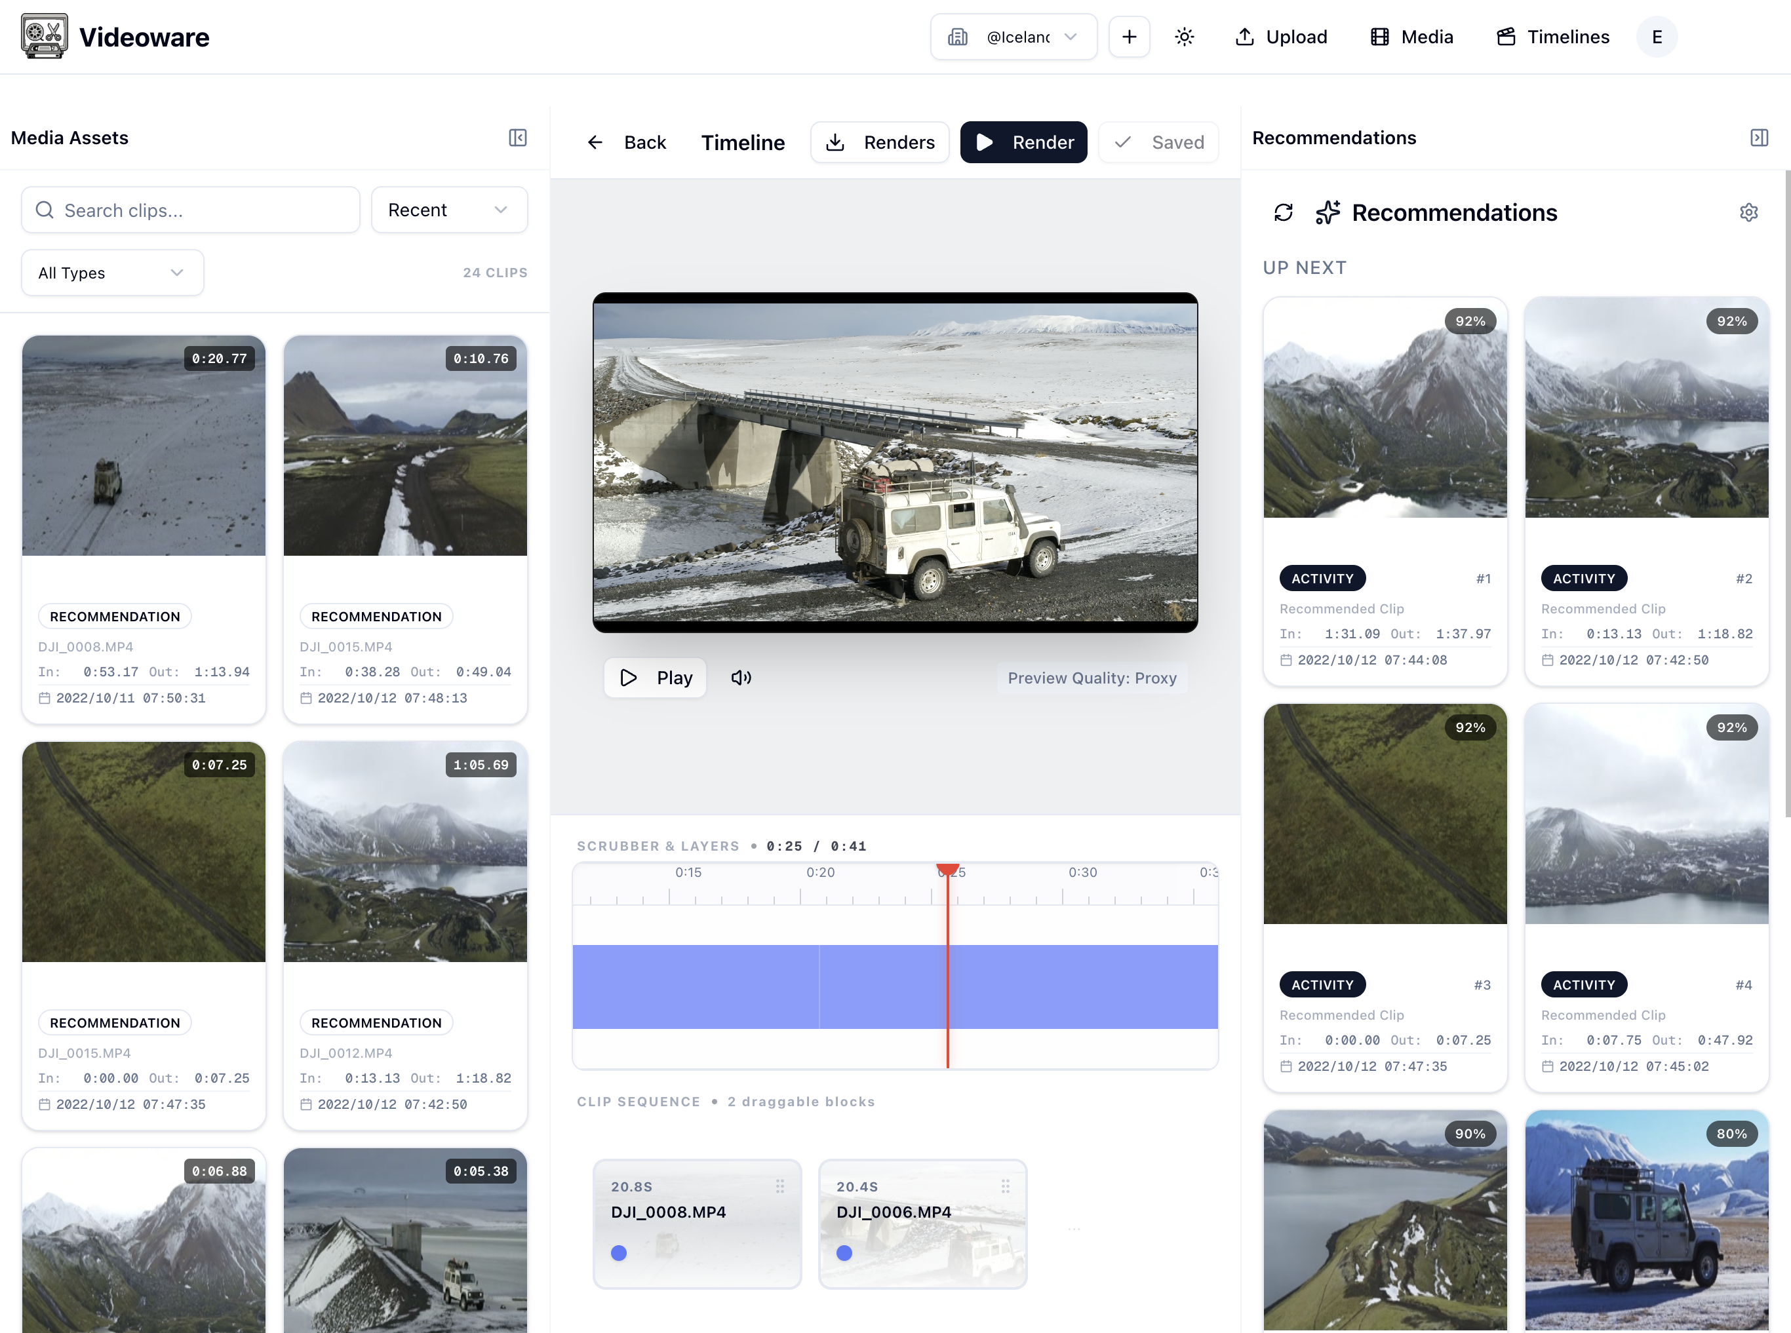Image resolution: width=1791 pixels, height=1333 pixels.
Task: Open the recommendations settings gear
Action: click(1748, 212)
